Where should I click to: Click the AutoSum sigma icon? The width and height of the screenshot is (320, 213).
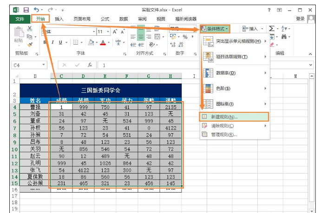(x=272, y=29)
